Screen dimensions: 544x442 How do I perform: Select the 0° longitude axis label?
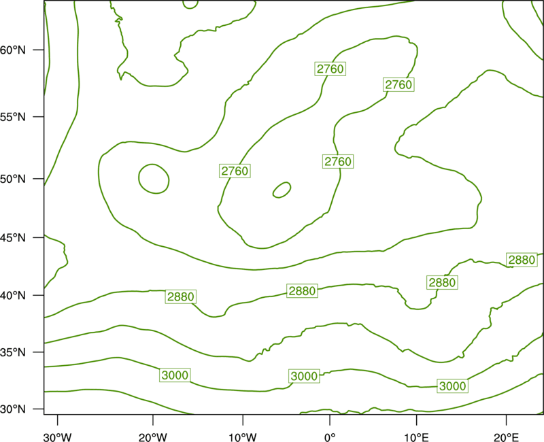point(330,437)
